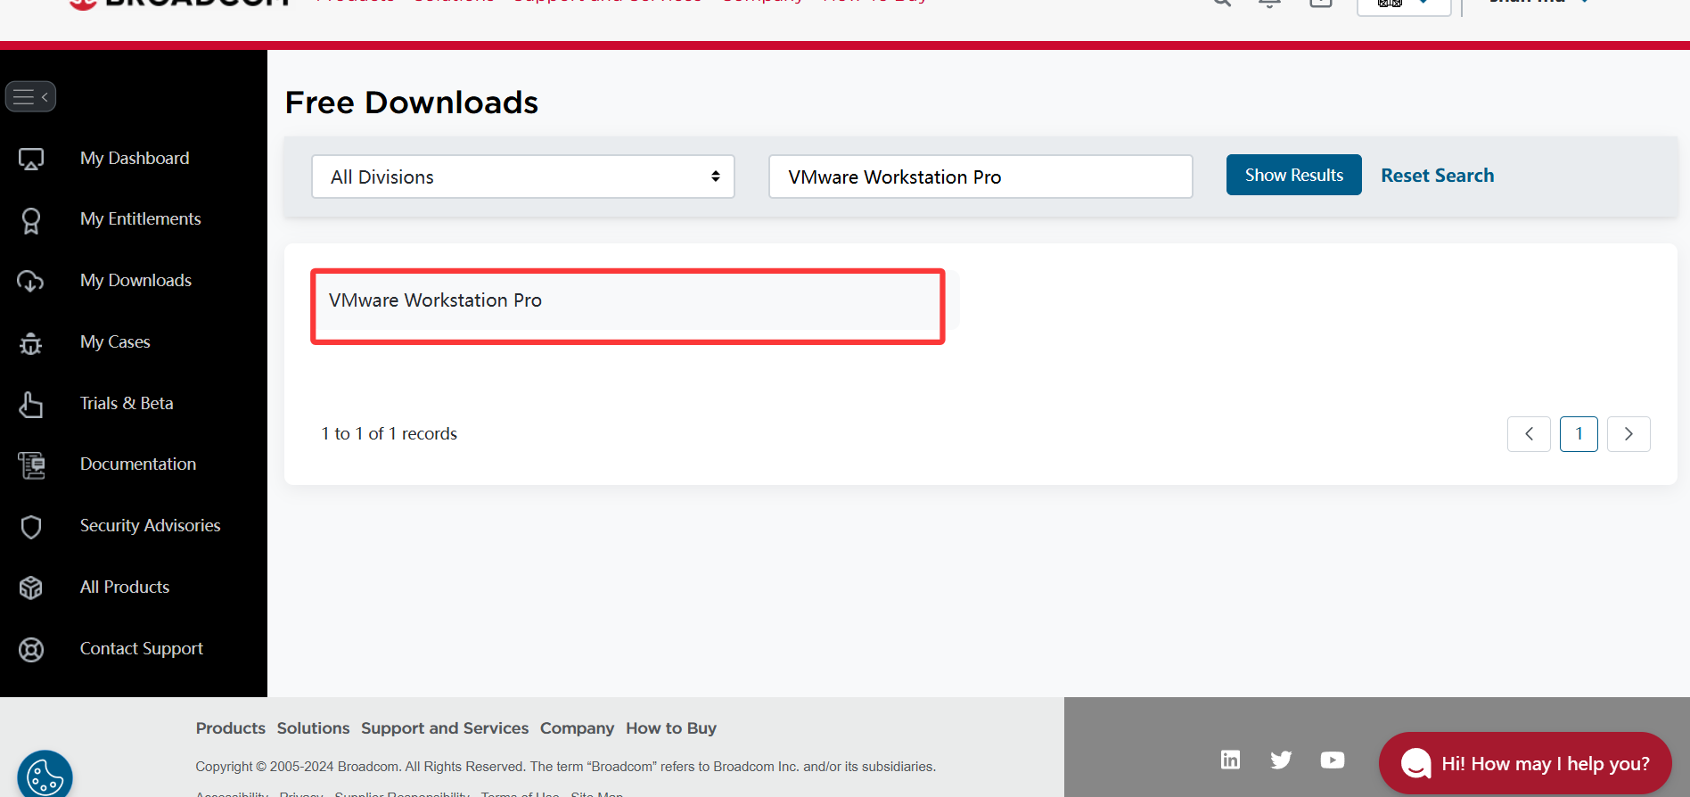Open Documentation in sidebar
The width and height of the screenshot is (1690, 797).
click(138, 464)
